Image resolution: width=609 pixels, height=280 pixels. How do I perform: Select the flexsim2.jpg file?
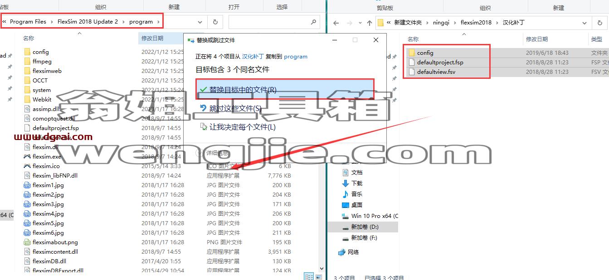click(48, 194)
